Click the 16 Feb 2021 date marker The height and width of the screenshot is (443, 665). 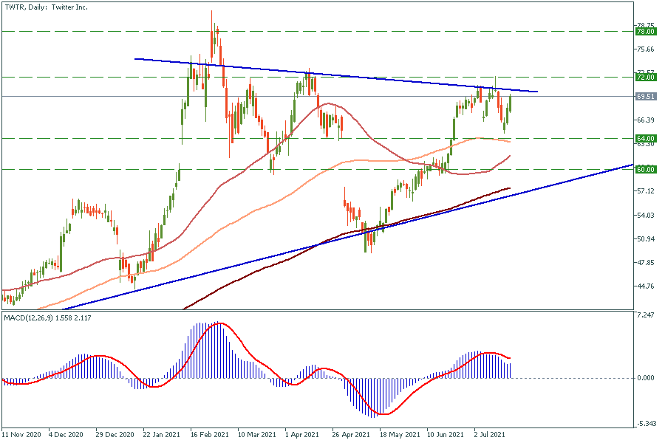tap(208, 435)
